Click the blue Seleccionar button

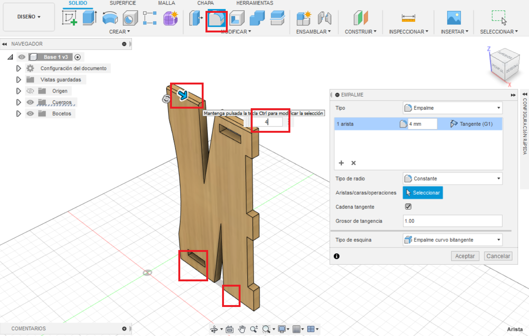423,193
